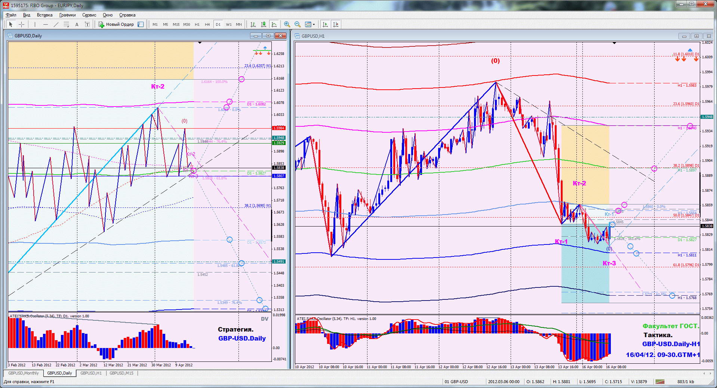Close the GBPUSD,Daily chart window
This screenshot has width=717, height=388.
click(x=280, y=36)
